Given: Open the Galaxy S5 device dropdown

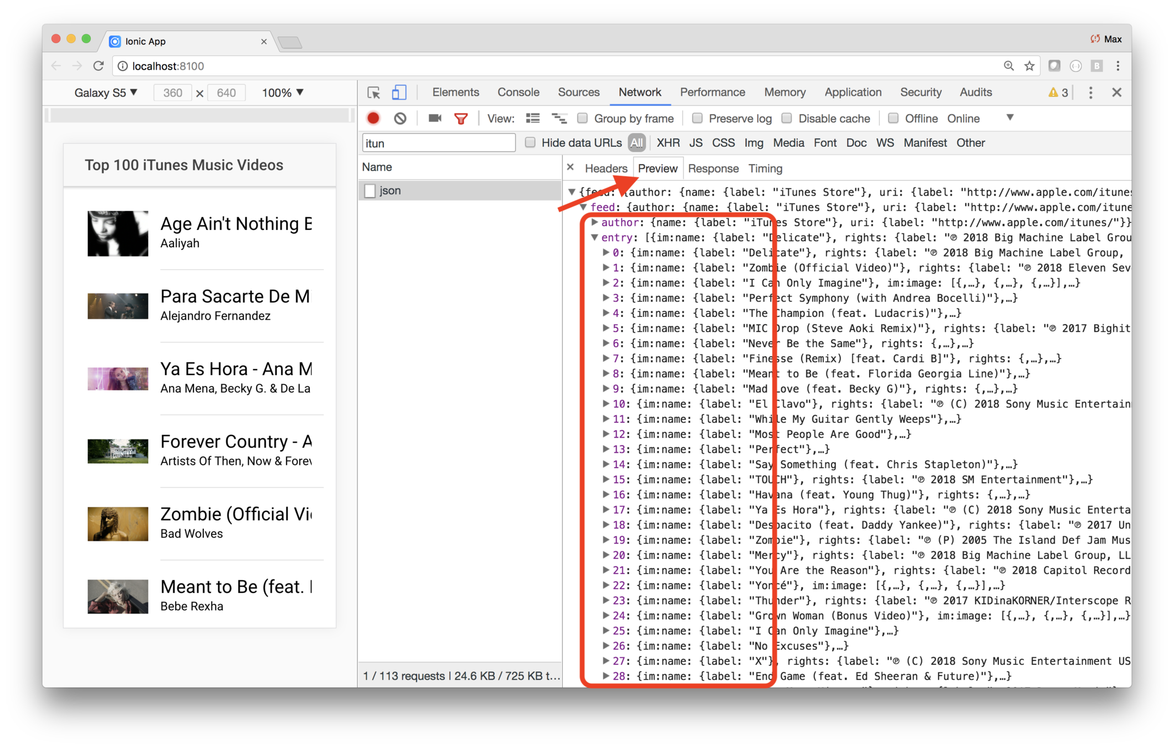Looking at the screenshot, I should (x=105, y=93).
